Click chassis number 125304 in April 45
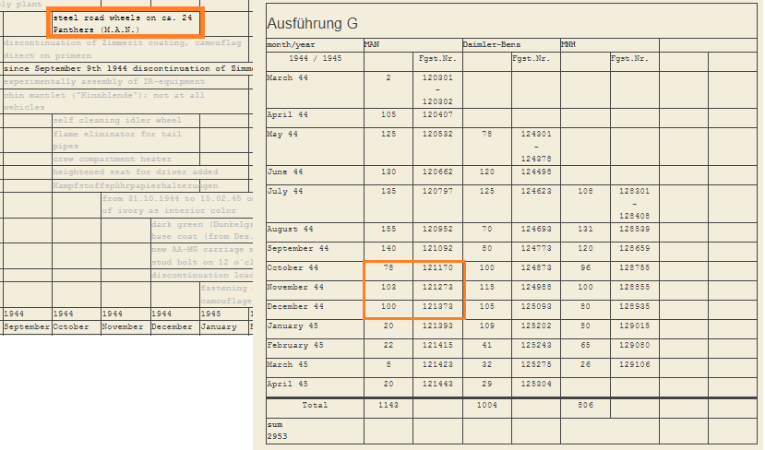Viewport: 765px width, 450px height. (x=536, y=385)
